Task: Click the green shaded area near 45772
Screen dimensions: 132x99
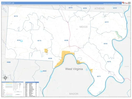Action: tap(118, 35)
